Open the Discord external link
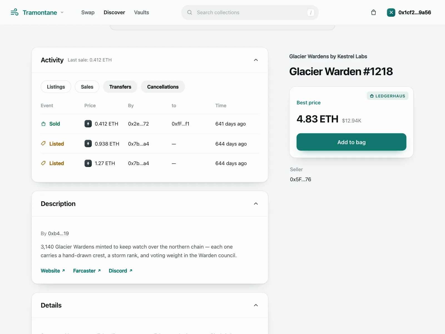The image size is (445, 334). coord(120,271)
